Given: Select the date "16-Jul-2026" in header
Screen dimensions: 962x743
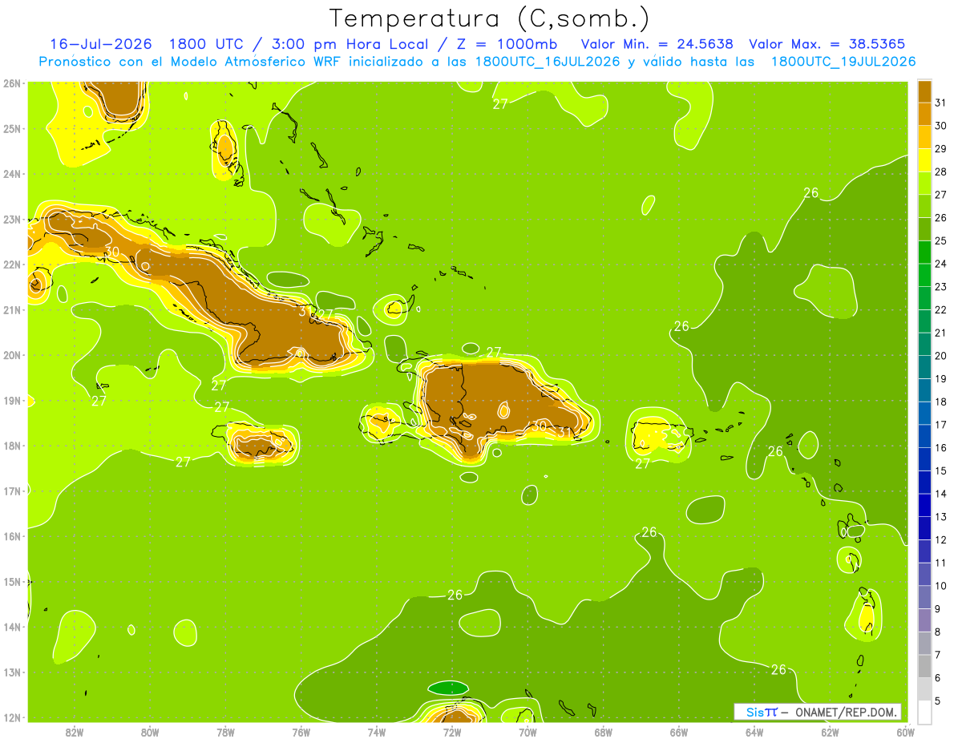Looking at the screenshot, I should (x=101, y=43).
